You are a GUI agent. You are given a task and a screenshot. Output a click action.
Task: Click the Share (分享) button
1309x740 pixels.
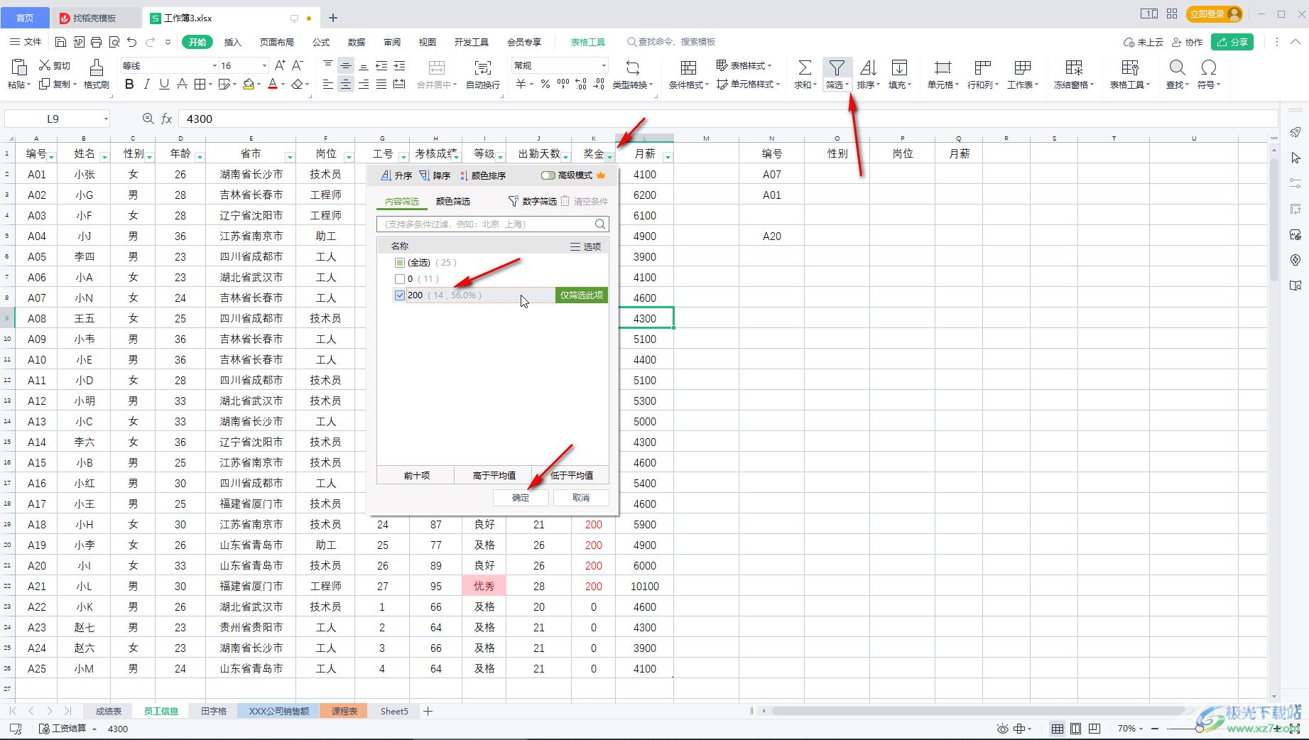1232,42
